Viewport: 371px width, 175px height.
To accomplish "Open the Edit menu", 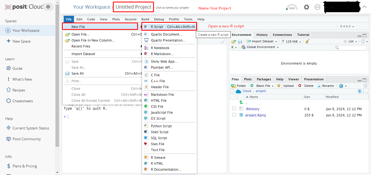I will pos(79,19).
